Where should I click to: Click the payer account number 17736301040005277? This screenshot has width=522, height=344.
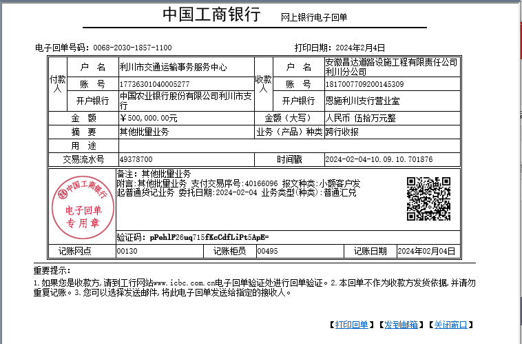pyautogui.click(x=154, y=84)
